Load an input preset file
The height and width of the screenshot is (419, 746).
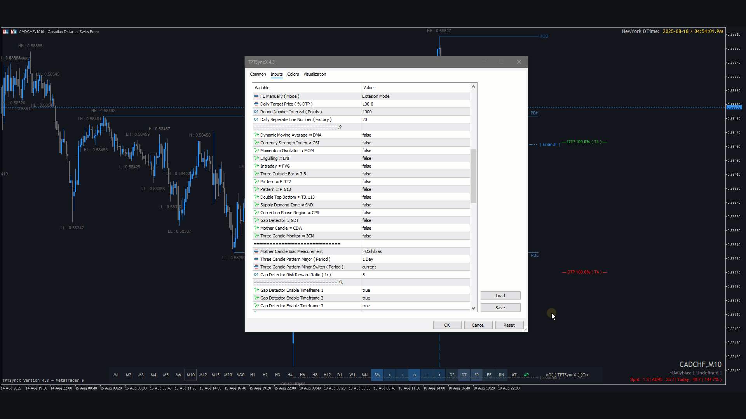point(500,296)
